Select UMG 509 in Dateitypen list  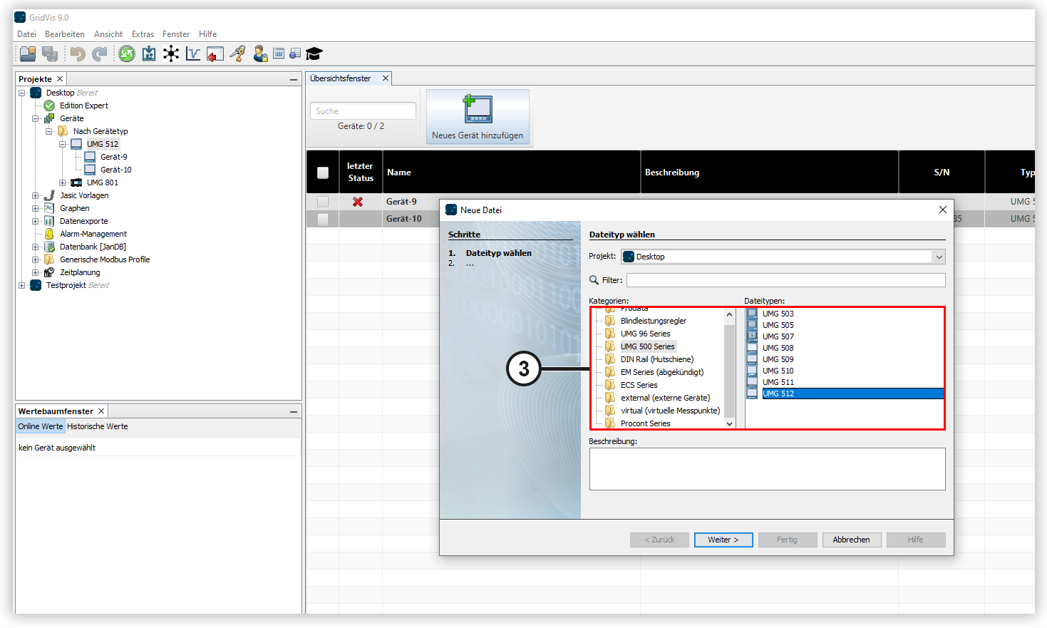[778, 359]
